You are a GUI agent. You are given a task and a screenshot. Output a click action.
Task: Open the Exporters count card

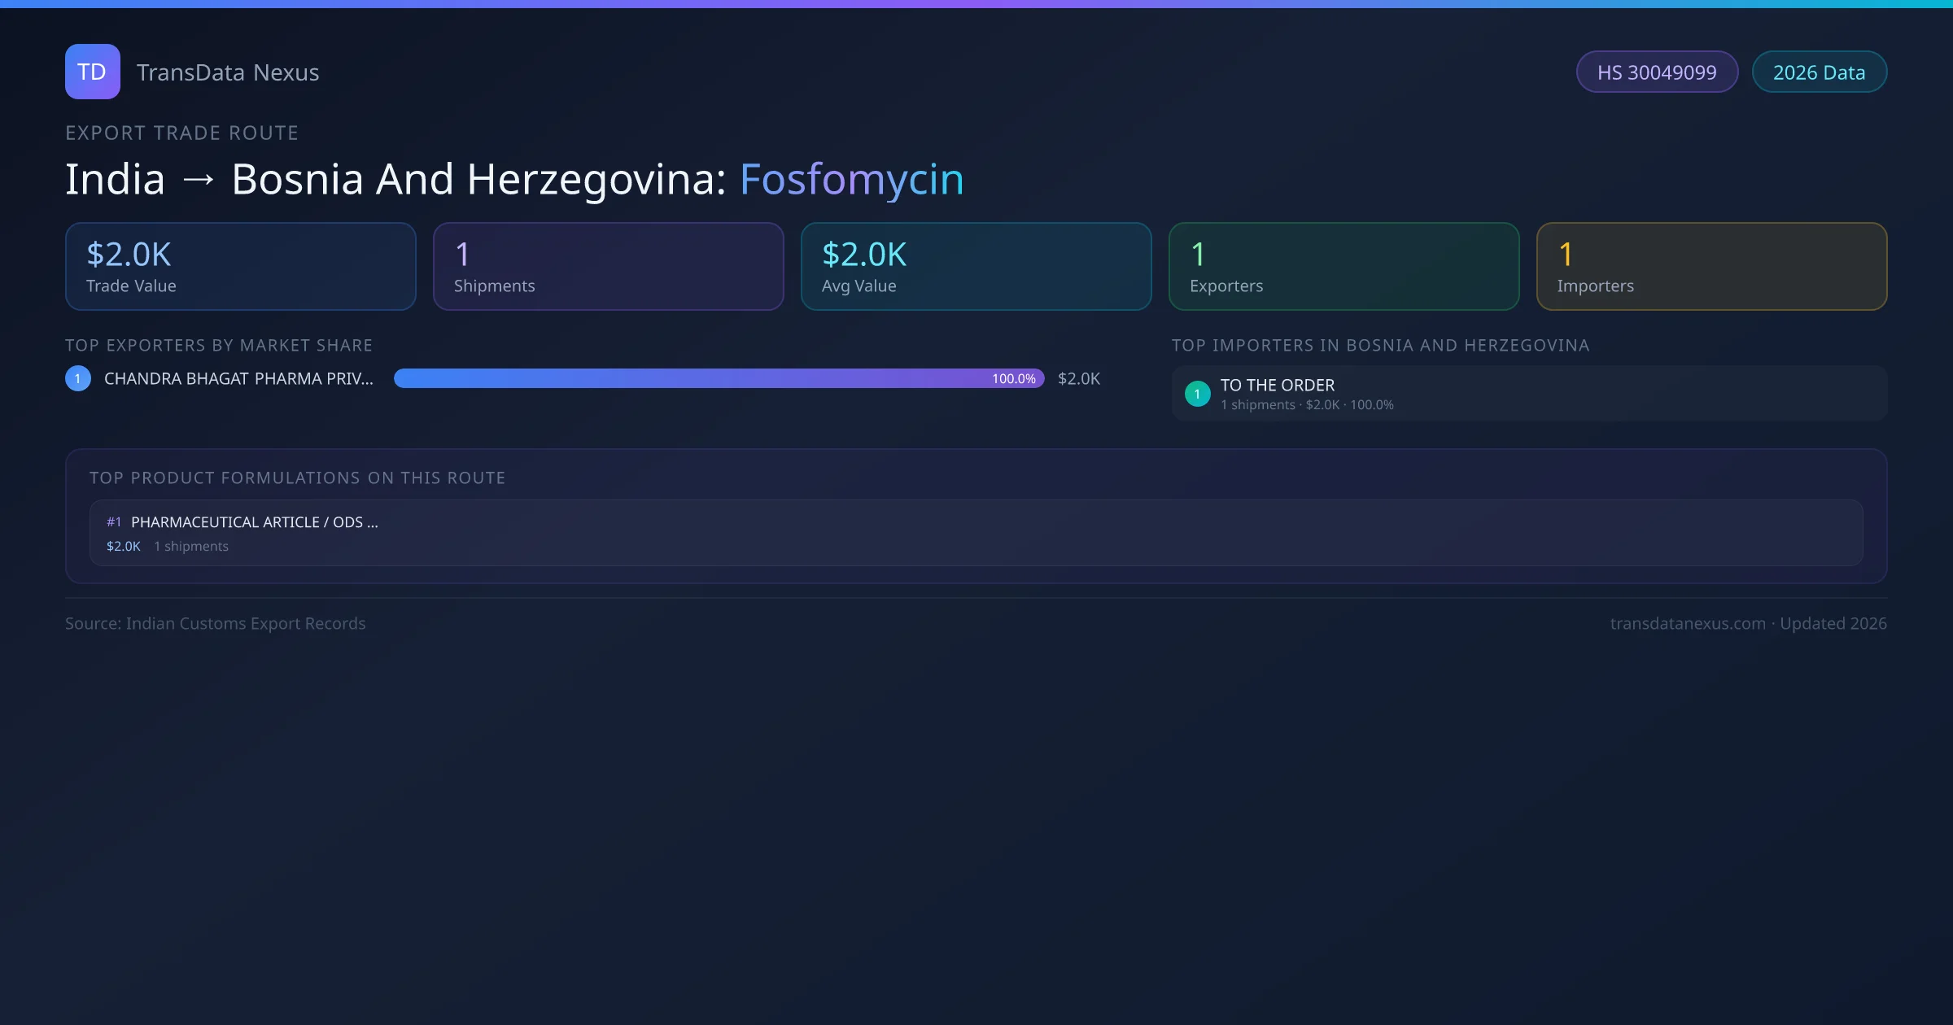pos(1344,267)
